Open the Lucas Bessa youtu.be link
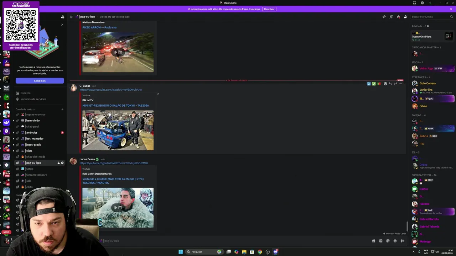The width and height of the screenshot is (456, 256). [114, 163]
